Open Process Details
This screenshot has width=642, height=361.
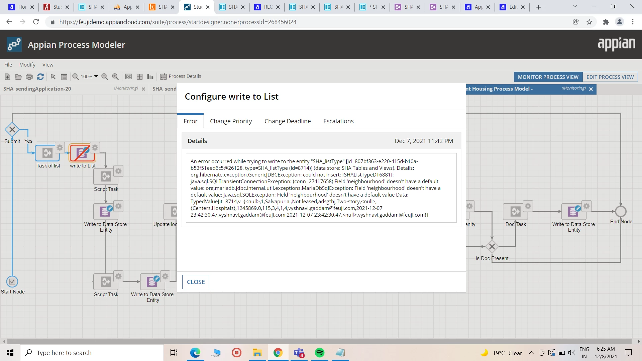point(181,76)
